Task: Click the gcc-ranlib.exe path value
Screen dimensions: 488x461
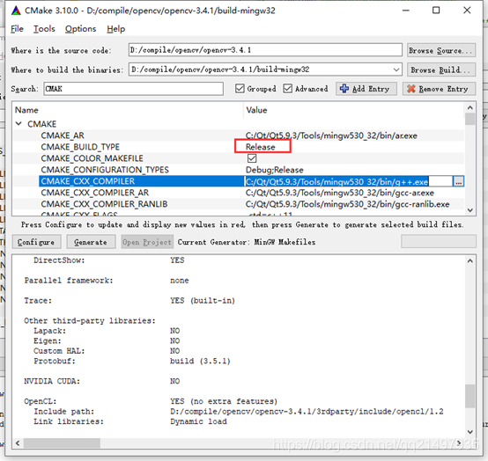Action: 347,204
